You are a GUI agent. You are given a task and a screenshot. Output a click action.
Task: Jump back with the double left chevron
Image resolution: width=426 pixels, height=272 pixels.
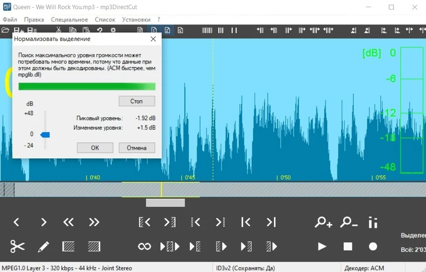click(68, 222)
